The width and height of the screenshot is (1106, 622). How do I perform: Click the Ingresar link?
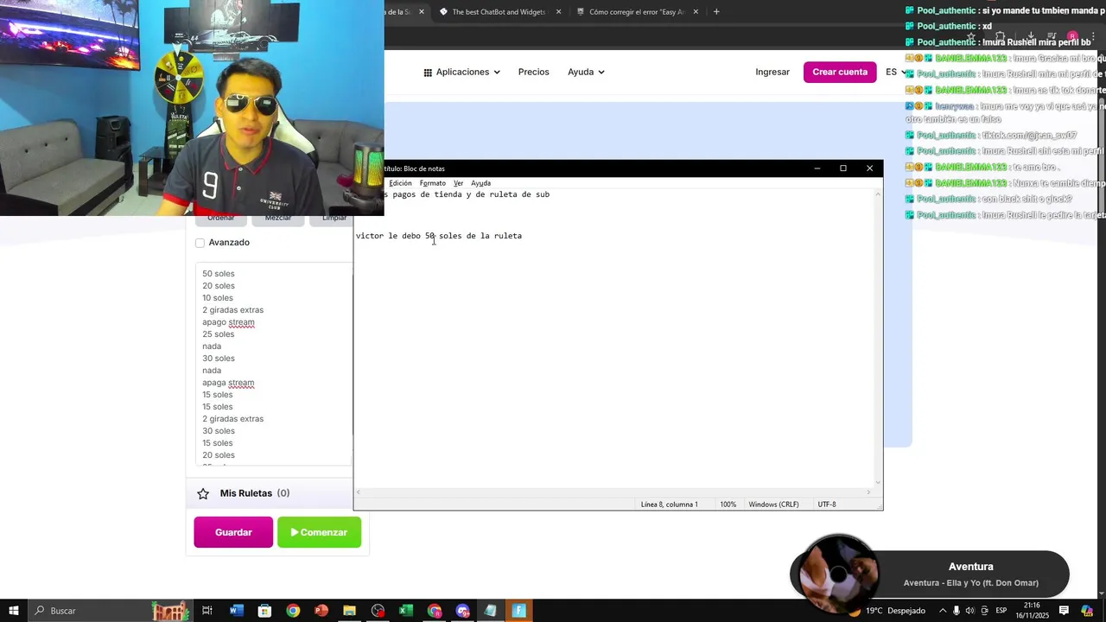pos(772,72)
